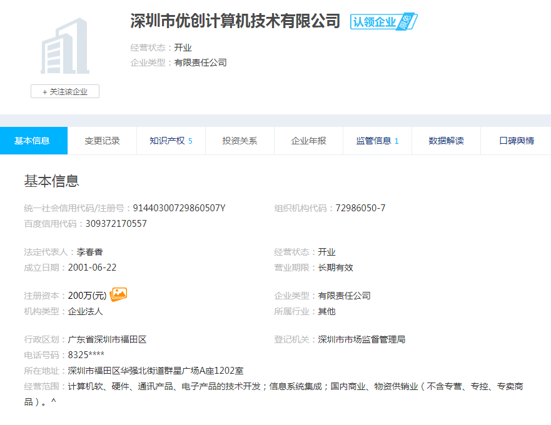Select the 基本信息 tab
551x425 pixels.
[33, 141]
